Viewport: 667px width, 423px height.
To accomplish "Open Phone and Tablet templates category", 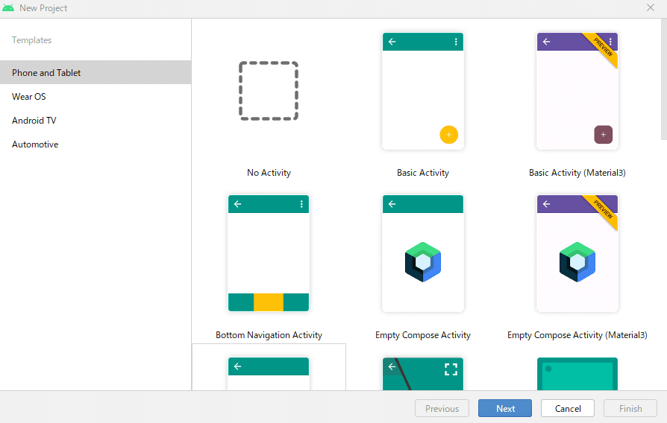I will [95, 73].
